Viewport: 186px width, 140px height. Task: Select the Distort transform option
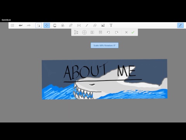click(x=76, y=32)
